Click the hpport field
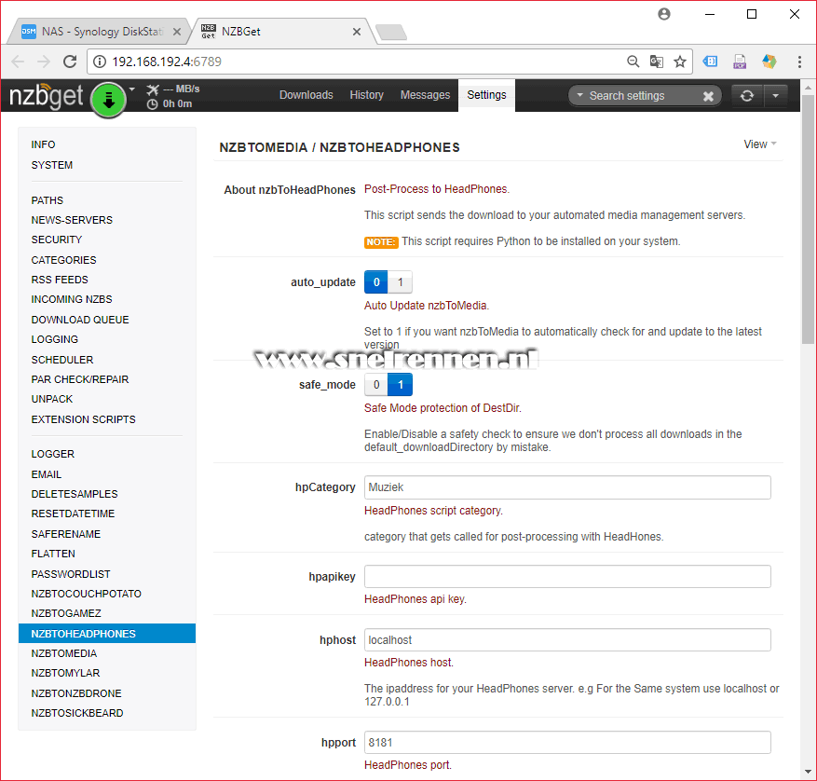 567,743
